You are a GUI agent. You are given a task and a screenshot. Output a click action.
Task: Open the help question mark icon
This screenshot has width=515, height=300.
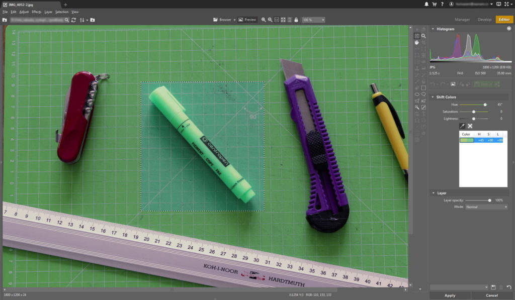pos(442,4)
